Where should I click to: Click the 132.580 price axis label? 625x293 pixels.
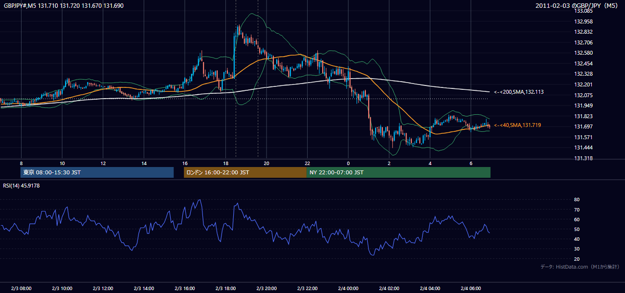[x=583, y=53]
